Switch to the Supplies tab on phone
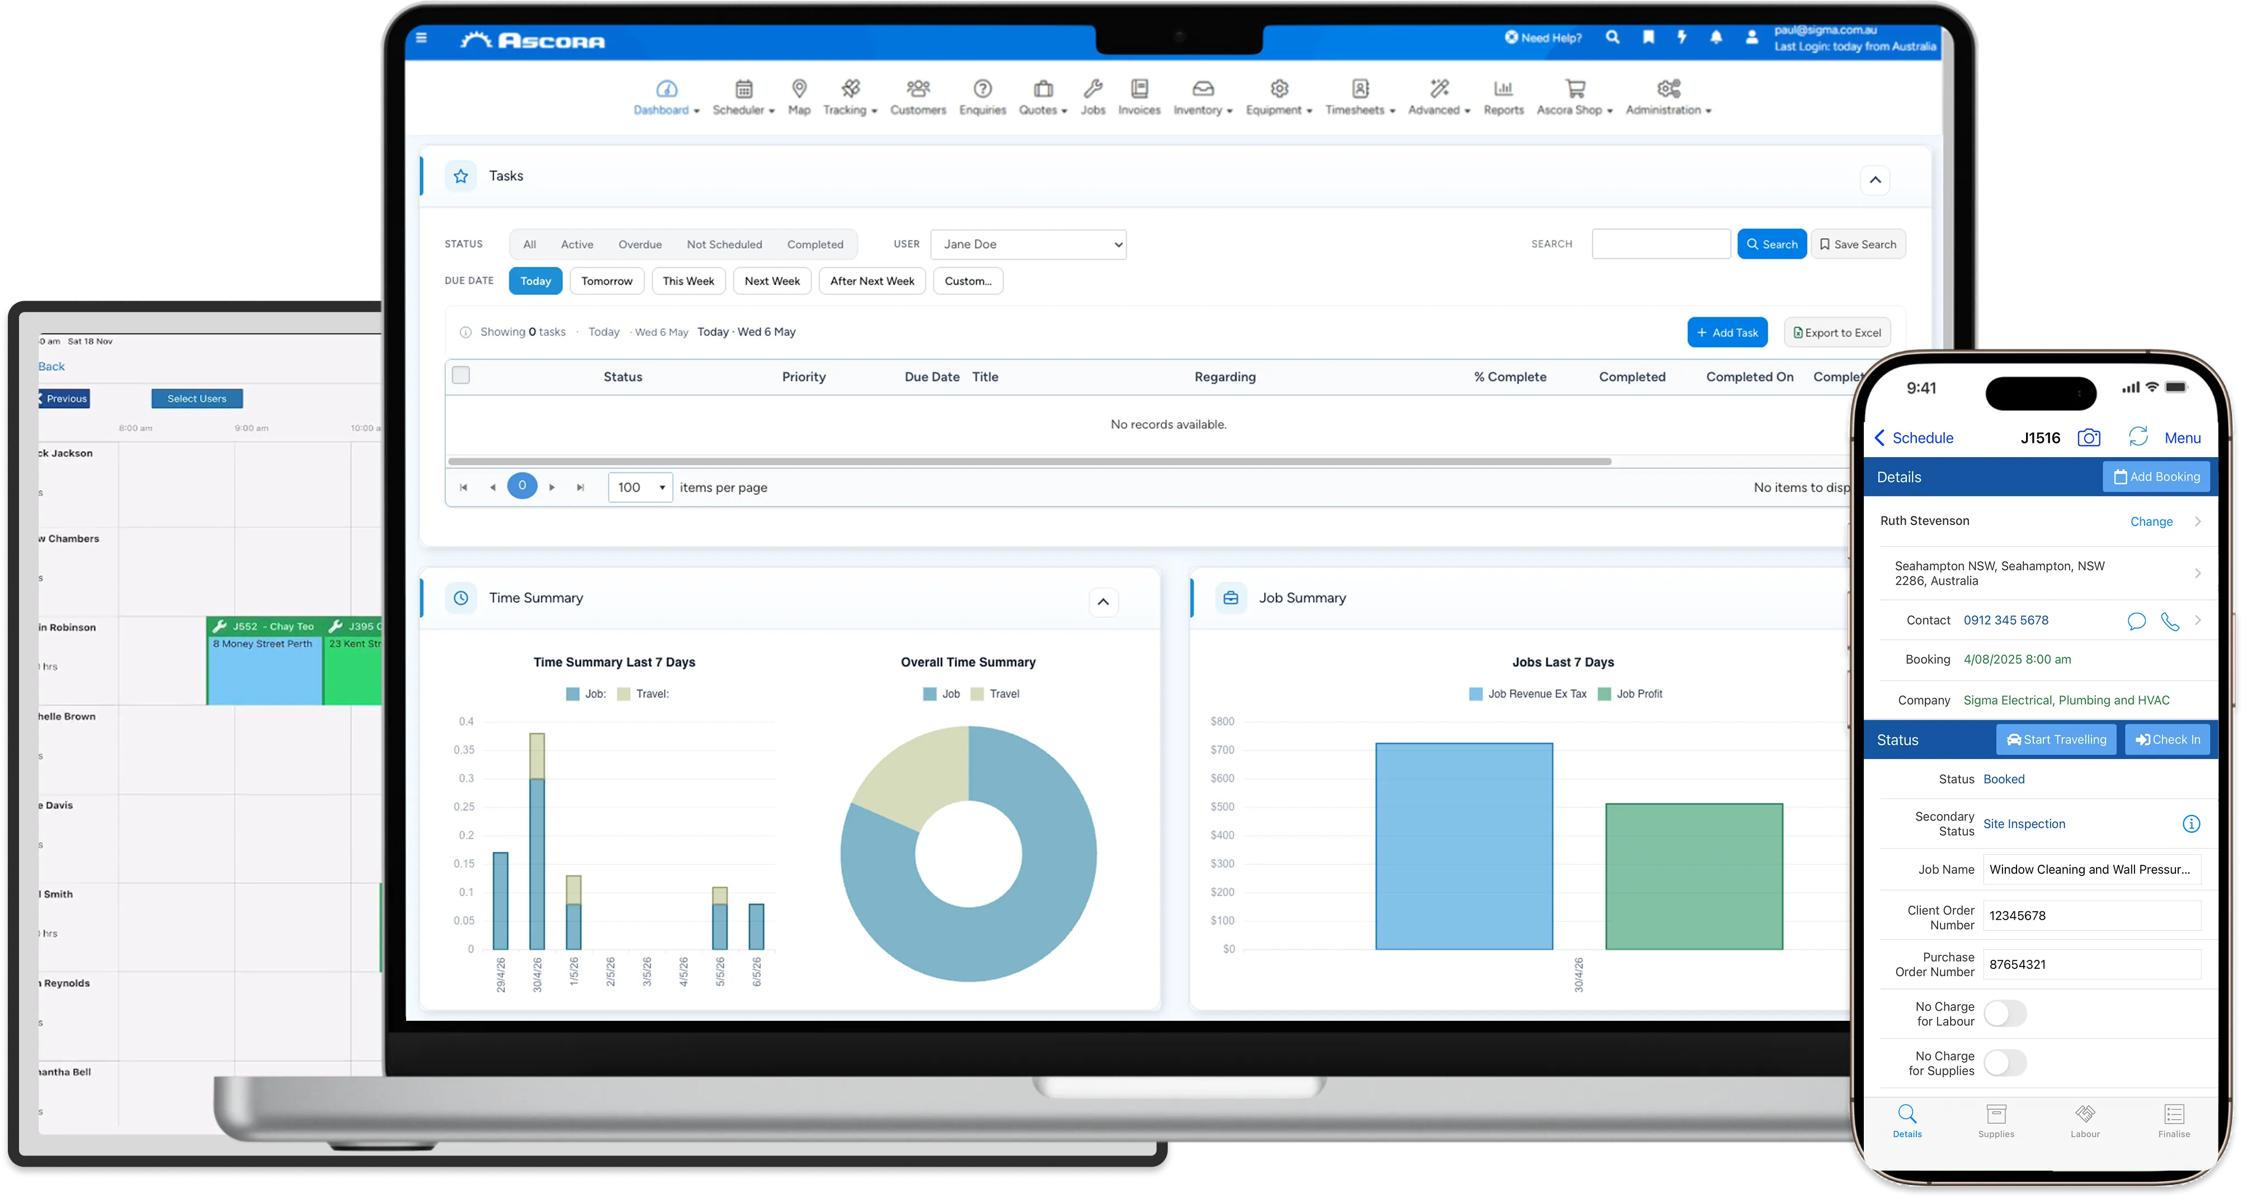The height and width of the screenshot is (1198, 2252). tap(1996, 1121)
